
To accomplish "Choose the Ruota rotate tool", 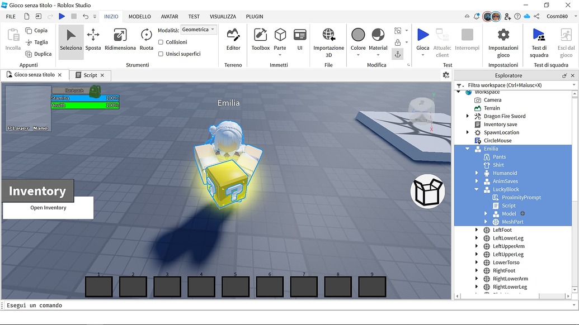I will tap(146, 39).
